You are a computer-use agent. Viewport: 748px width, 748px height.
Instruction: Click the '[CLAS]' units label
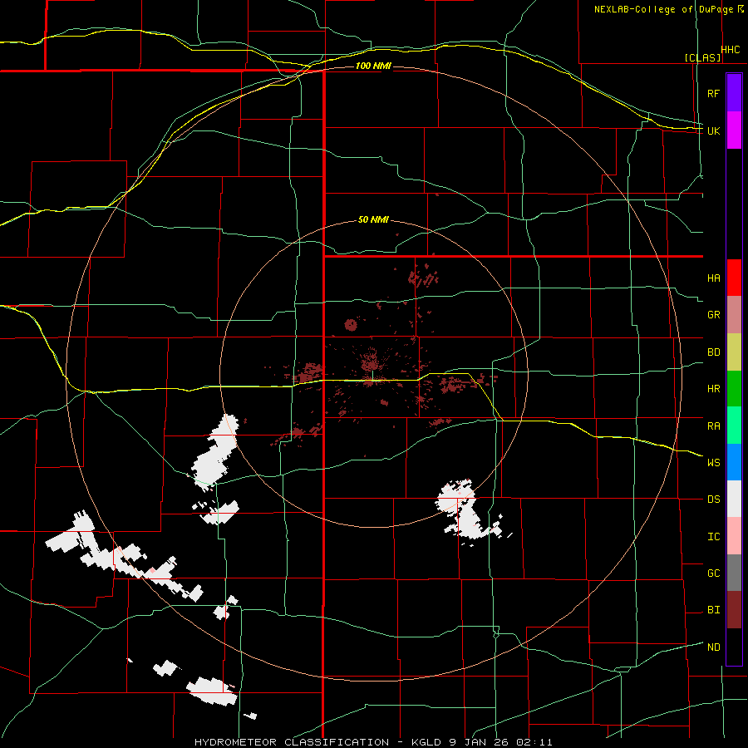pos(702,57)
